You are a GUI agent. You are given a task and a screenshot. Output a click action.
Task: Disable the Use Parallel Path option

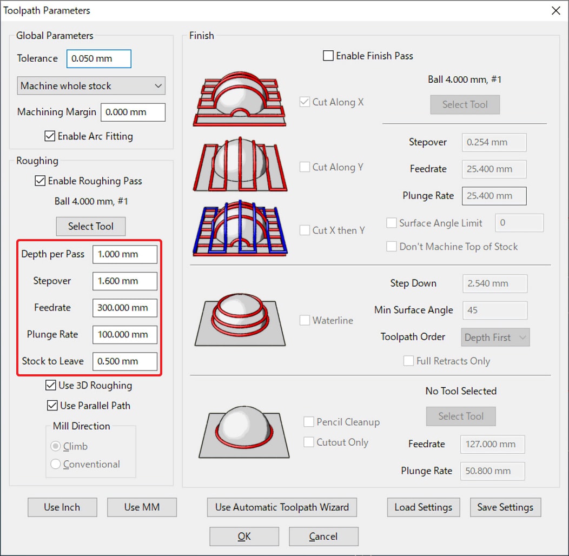click(52, 405)
